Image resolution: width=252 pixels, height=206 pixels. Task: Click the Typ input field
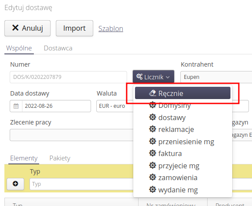(81, 184)
